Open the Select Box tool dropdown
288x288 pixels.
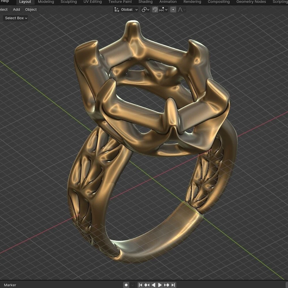pyautogui.click(x=16, y=18)
